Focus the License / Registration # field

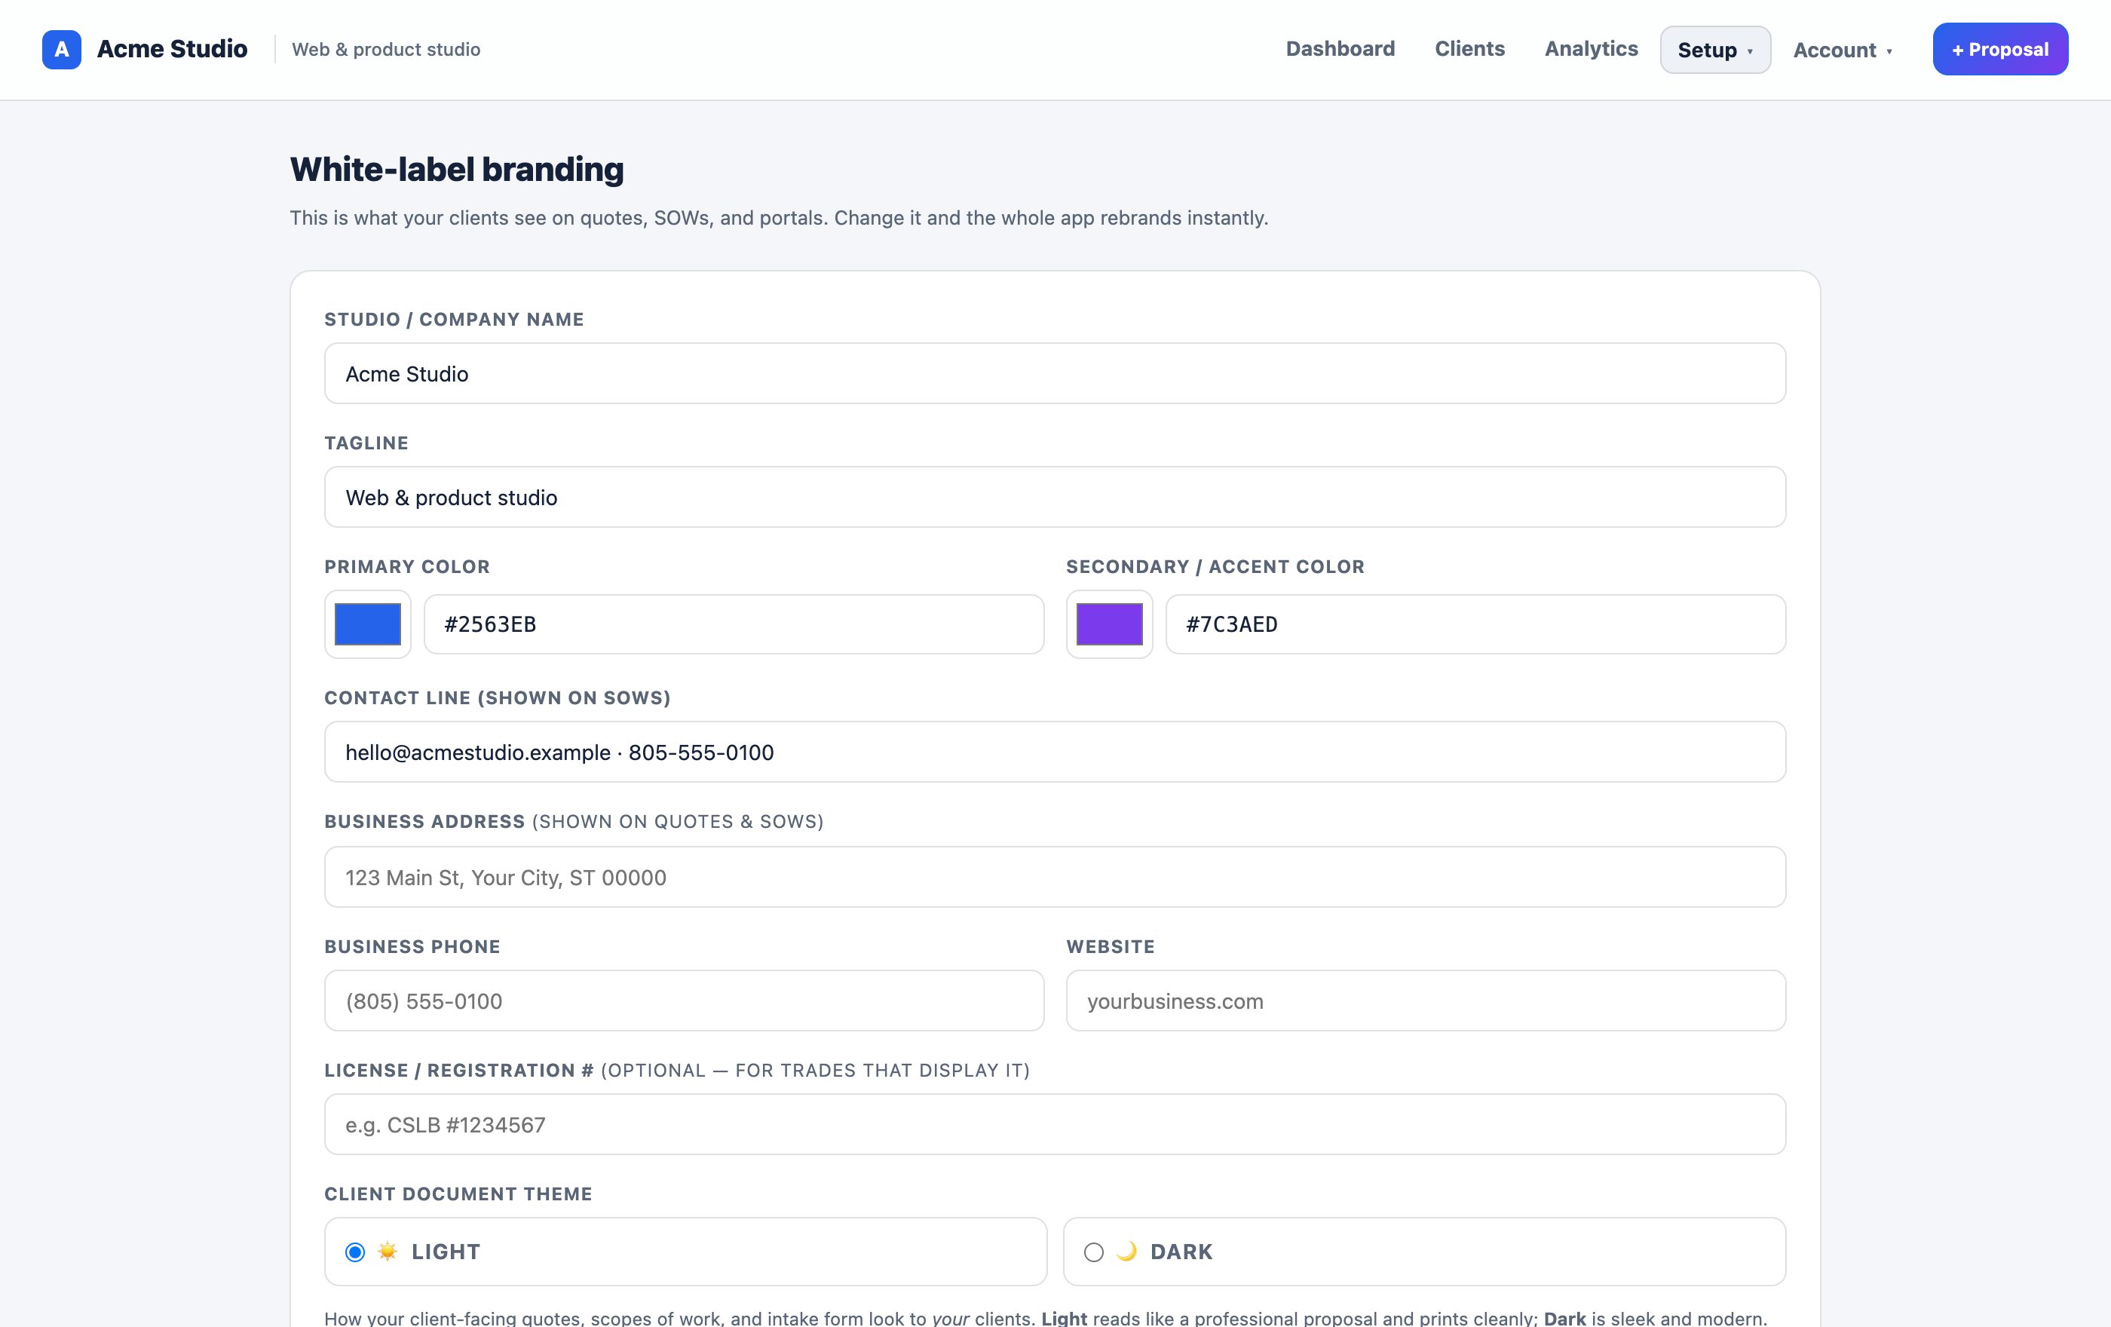pyautogui.click(x=1055, y=1123)
